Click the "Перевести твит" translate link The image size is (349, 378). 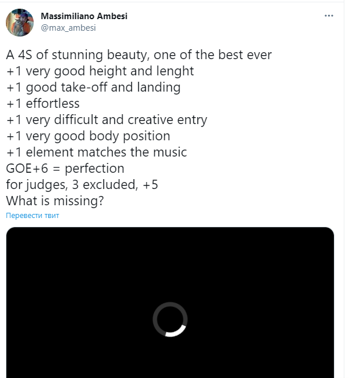pyautogui.click(x=33, y=216)
